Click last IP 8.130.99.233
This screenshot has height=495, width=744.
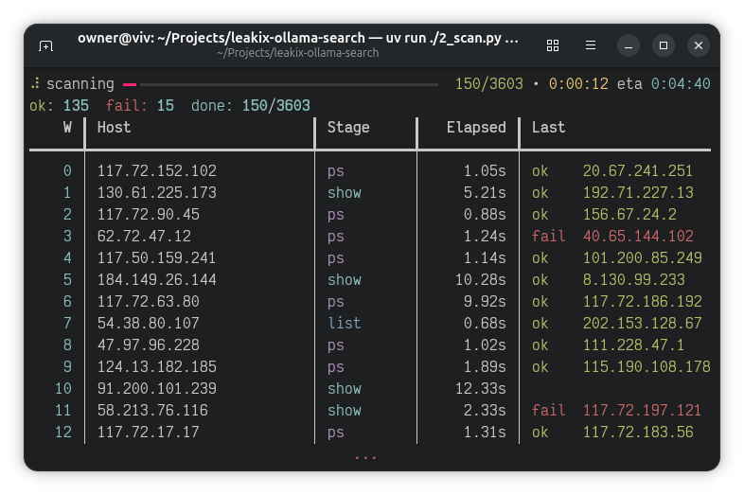(633, 279)
